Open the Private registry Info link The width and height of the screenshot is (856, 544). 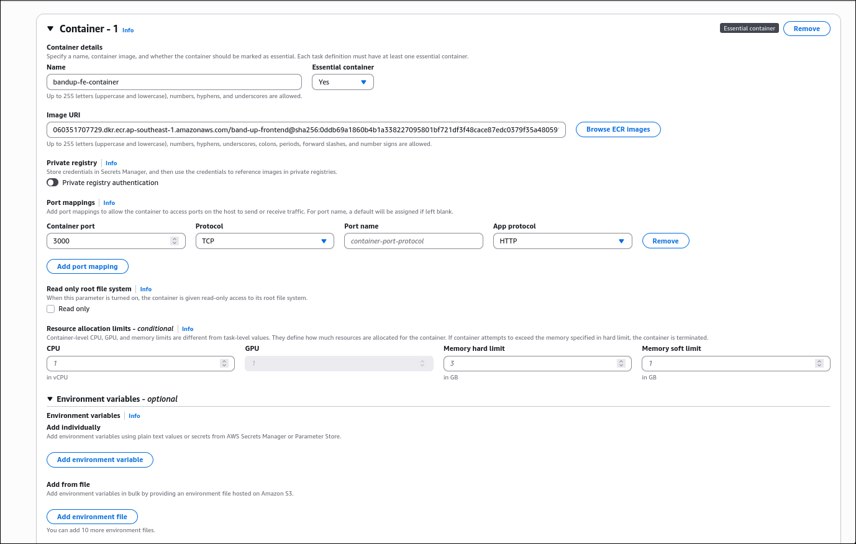pos(111,163)
